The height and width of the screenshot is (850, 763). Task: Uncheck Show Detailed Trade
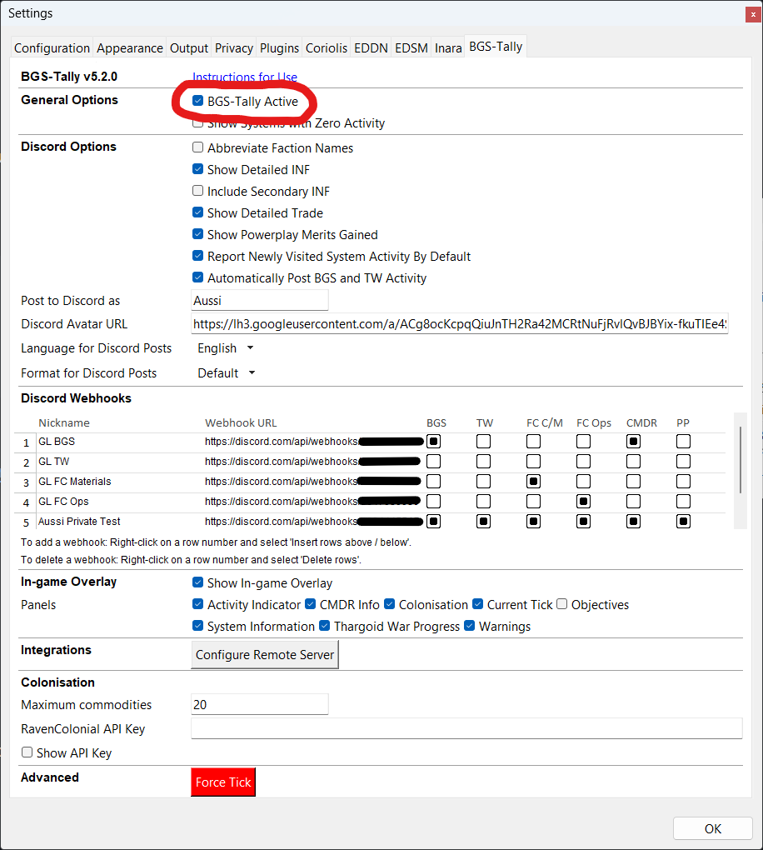coord(197,212)
